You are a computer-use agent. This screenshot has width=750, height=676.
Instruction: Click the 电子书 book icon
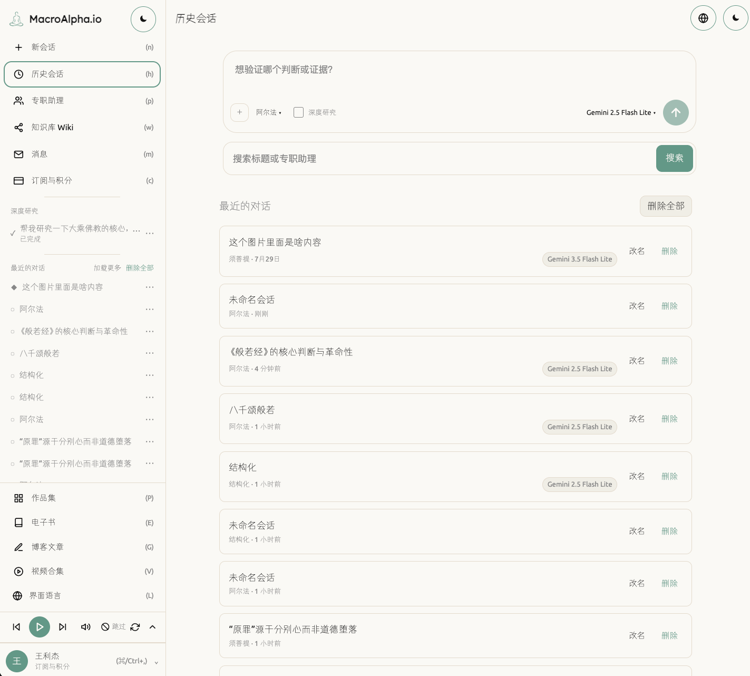click(x=18, y=523)
